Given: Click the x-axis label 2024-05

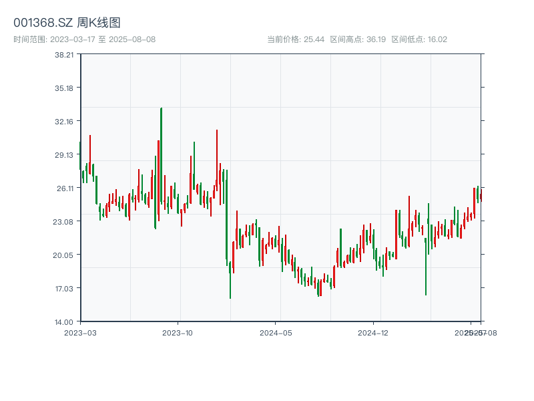Looking at the screenshot, I should (276, 333).
